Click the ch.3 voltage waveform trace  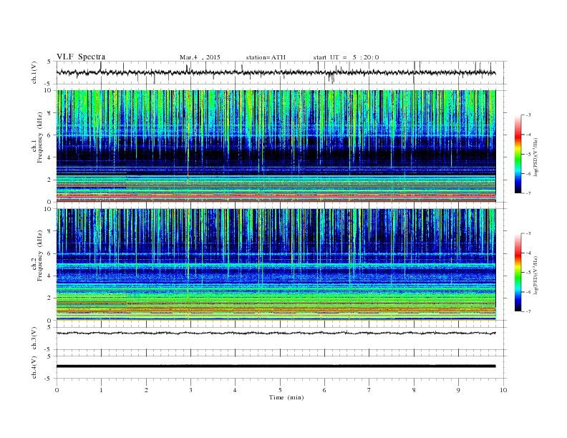[x=276, y=333]
